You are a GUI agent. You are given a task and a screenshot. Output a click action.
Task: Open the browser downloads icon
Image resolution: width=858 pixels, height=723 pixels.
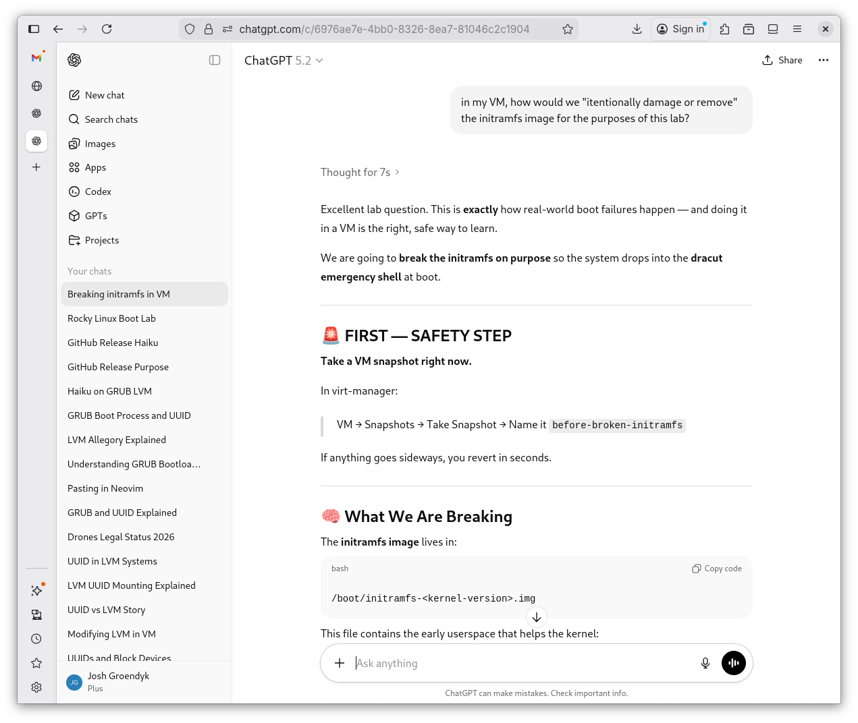637,29
